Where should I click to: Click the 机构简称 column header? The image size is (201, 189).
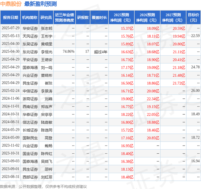[30, 18]
